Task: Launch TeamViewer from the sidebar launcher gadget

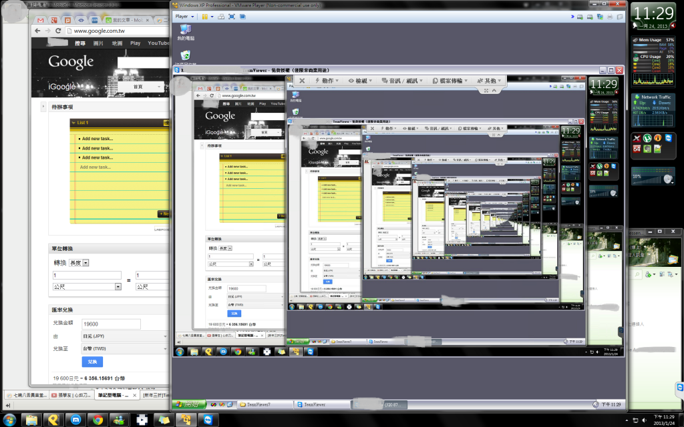Action: coord(668,138)
